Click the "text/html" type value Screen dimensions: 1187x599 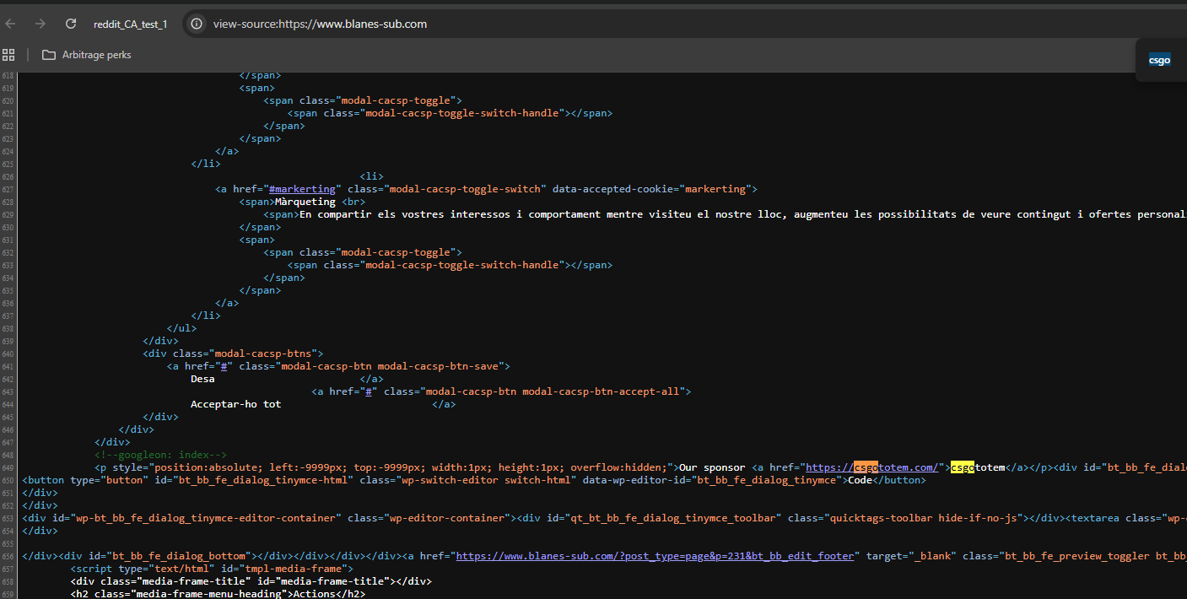point(181,569)
